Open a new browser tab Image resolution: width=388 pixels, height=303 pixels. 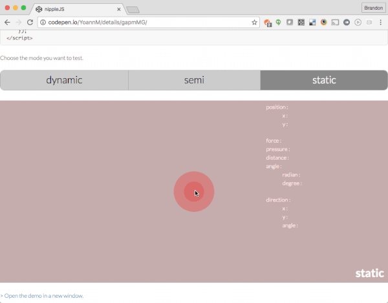pyautogui.click(x=133, y=10)
